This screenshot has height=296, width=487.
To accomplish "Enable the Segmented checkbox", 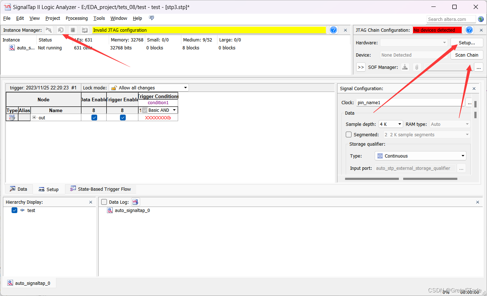I will click(349, 134).
